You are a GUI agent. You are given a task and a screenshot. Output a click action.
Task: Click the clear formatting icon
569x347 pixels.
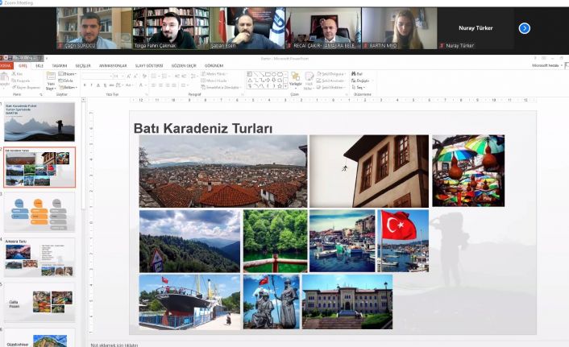coord(144,76)
